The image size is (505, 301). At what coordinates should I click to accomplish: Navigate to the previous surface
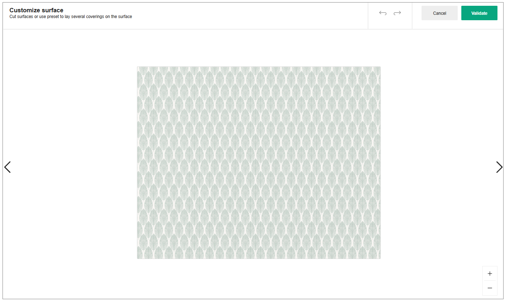click(x=7, y=167)
